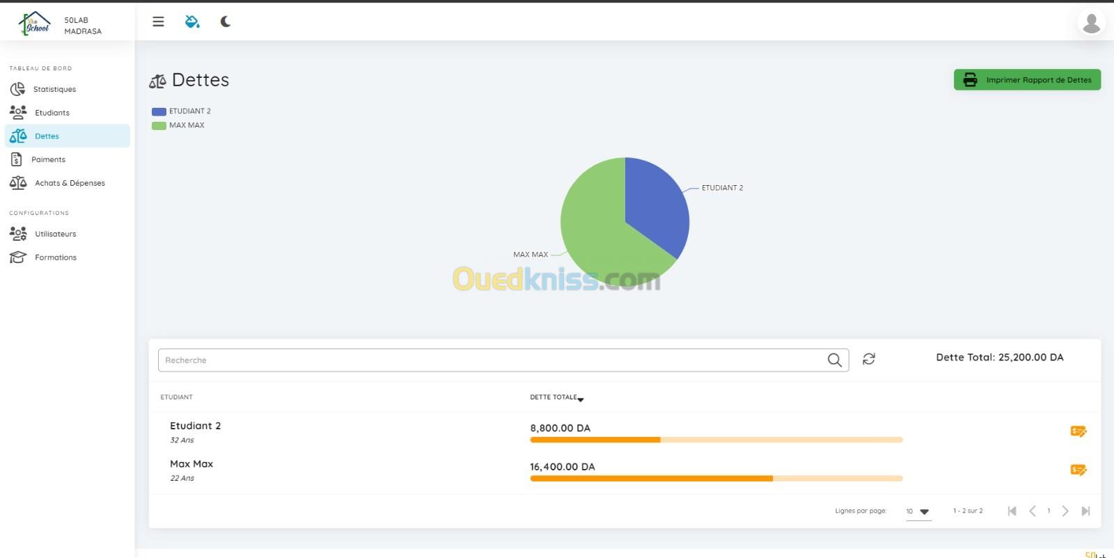Click the magnifying glass search icon

835,360
